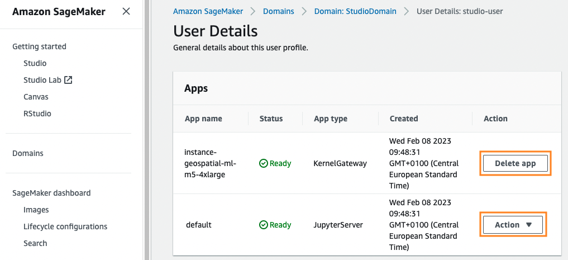Go to Domains in the sidebar
568x260 pixels.
28,153
